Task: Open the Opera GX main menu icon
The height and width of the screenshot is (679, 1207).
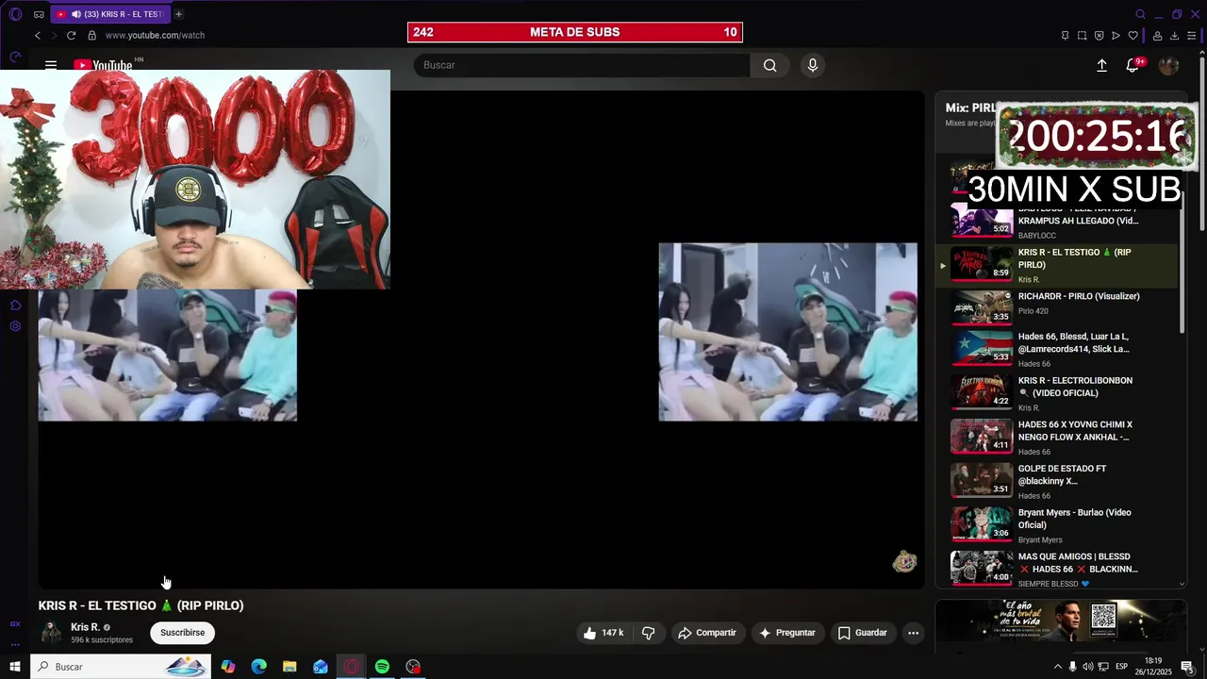Action: tap(15, 14)
